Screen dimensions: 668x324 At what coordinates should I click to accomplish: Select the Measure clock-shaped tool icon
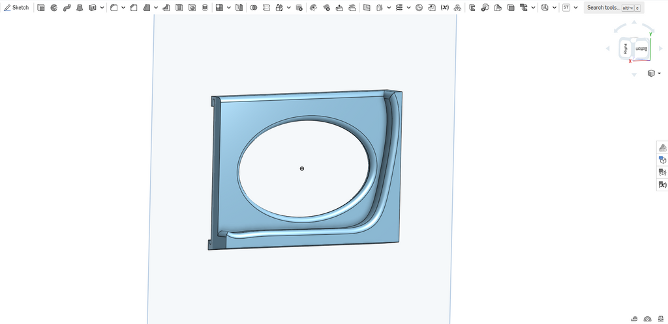[419, 8]
